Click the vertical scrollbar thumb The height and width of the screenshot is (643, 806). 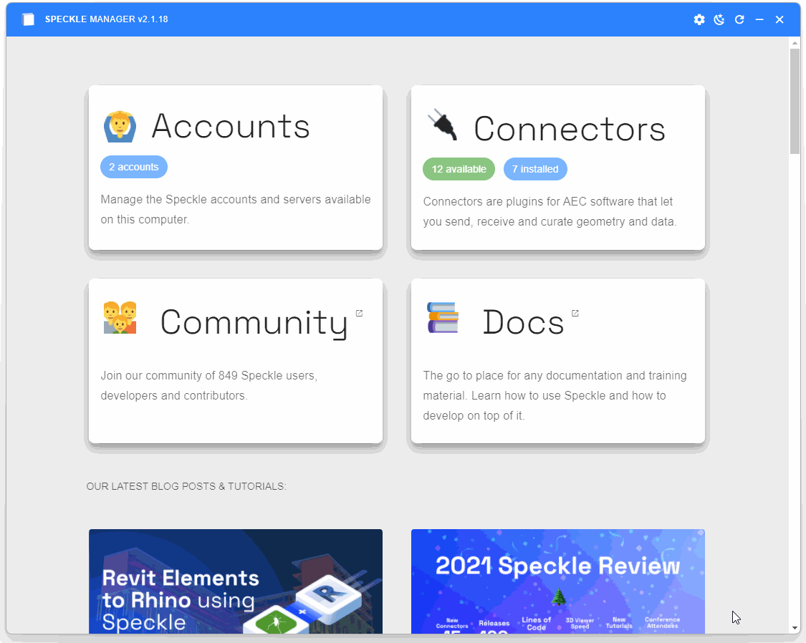[795, 100]
